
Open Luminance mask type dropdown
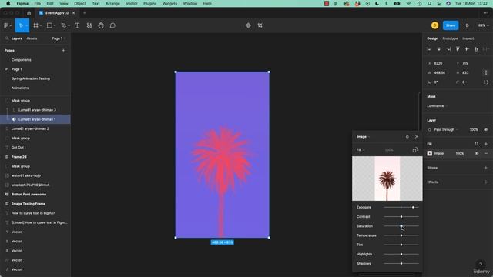pos(437,106)
